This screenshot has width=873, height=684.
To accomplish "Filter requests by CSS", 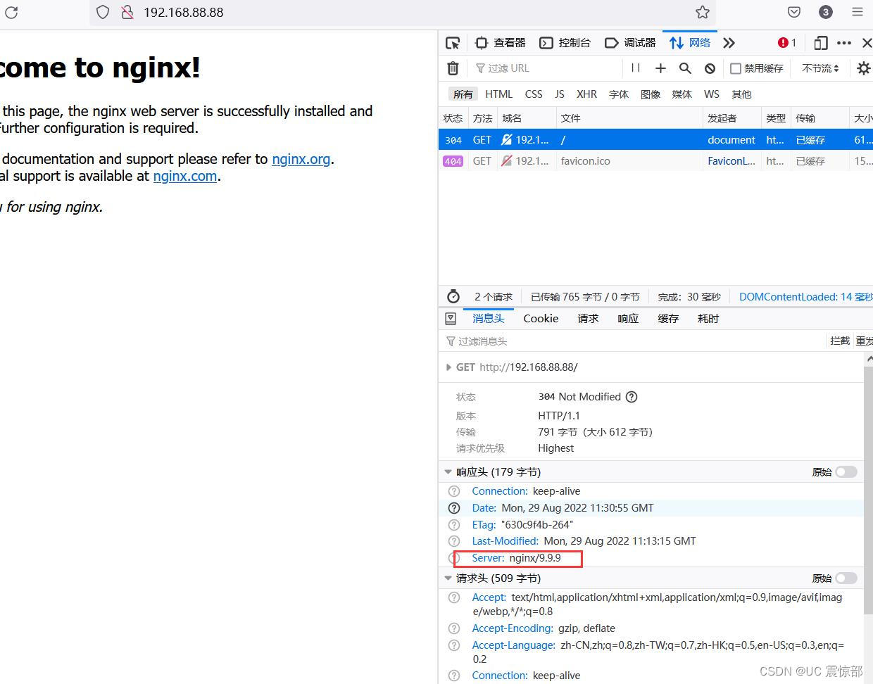I will (x=534, y=94).
